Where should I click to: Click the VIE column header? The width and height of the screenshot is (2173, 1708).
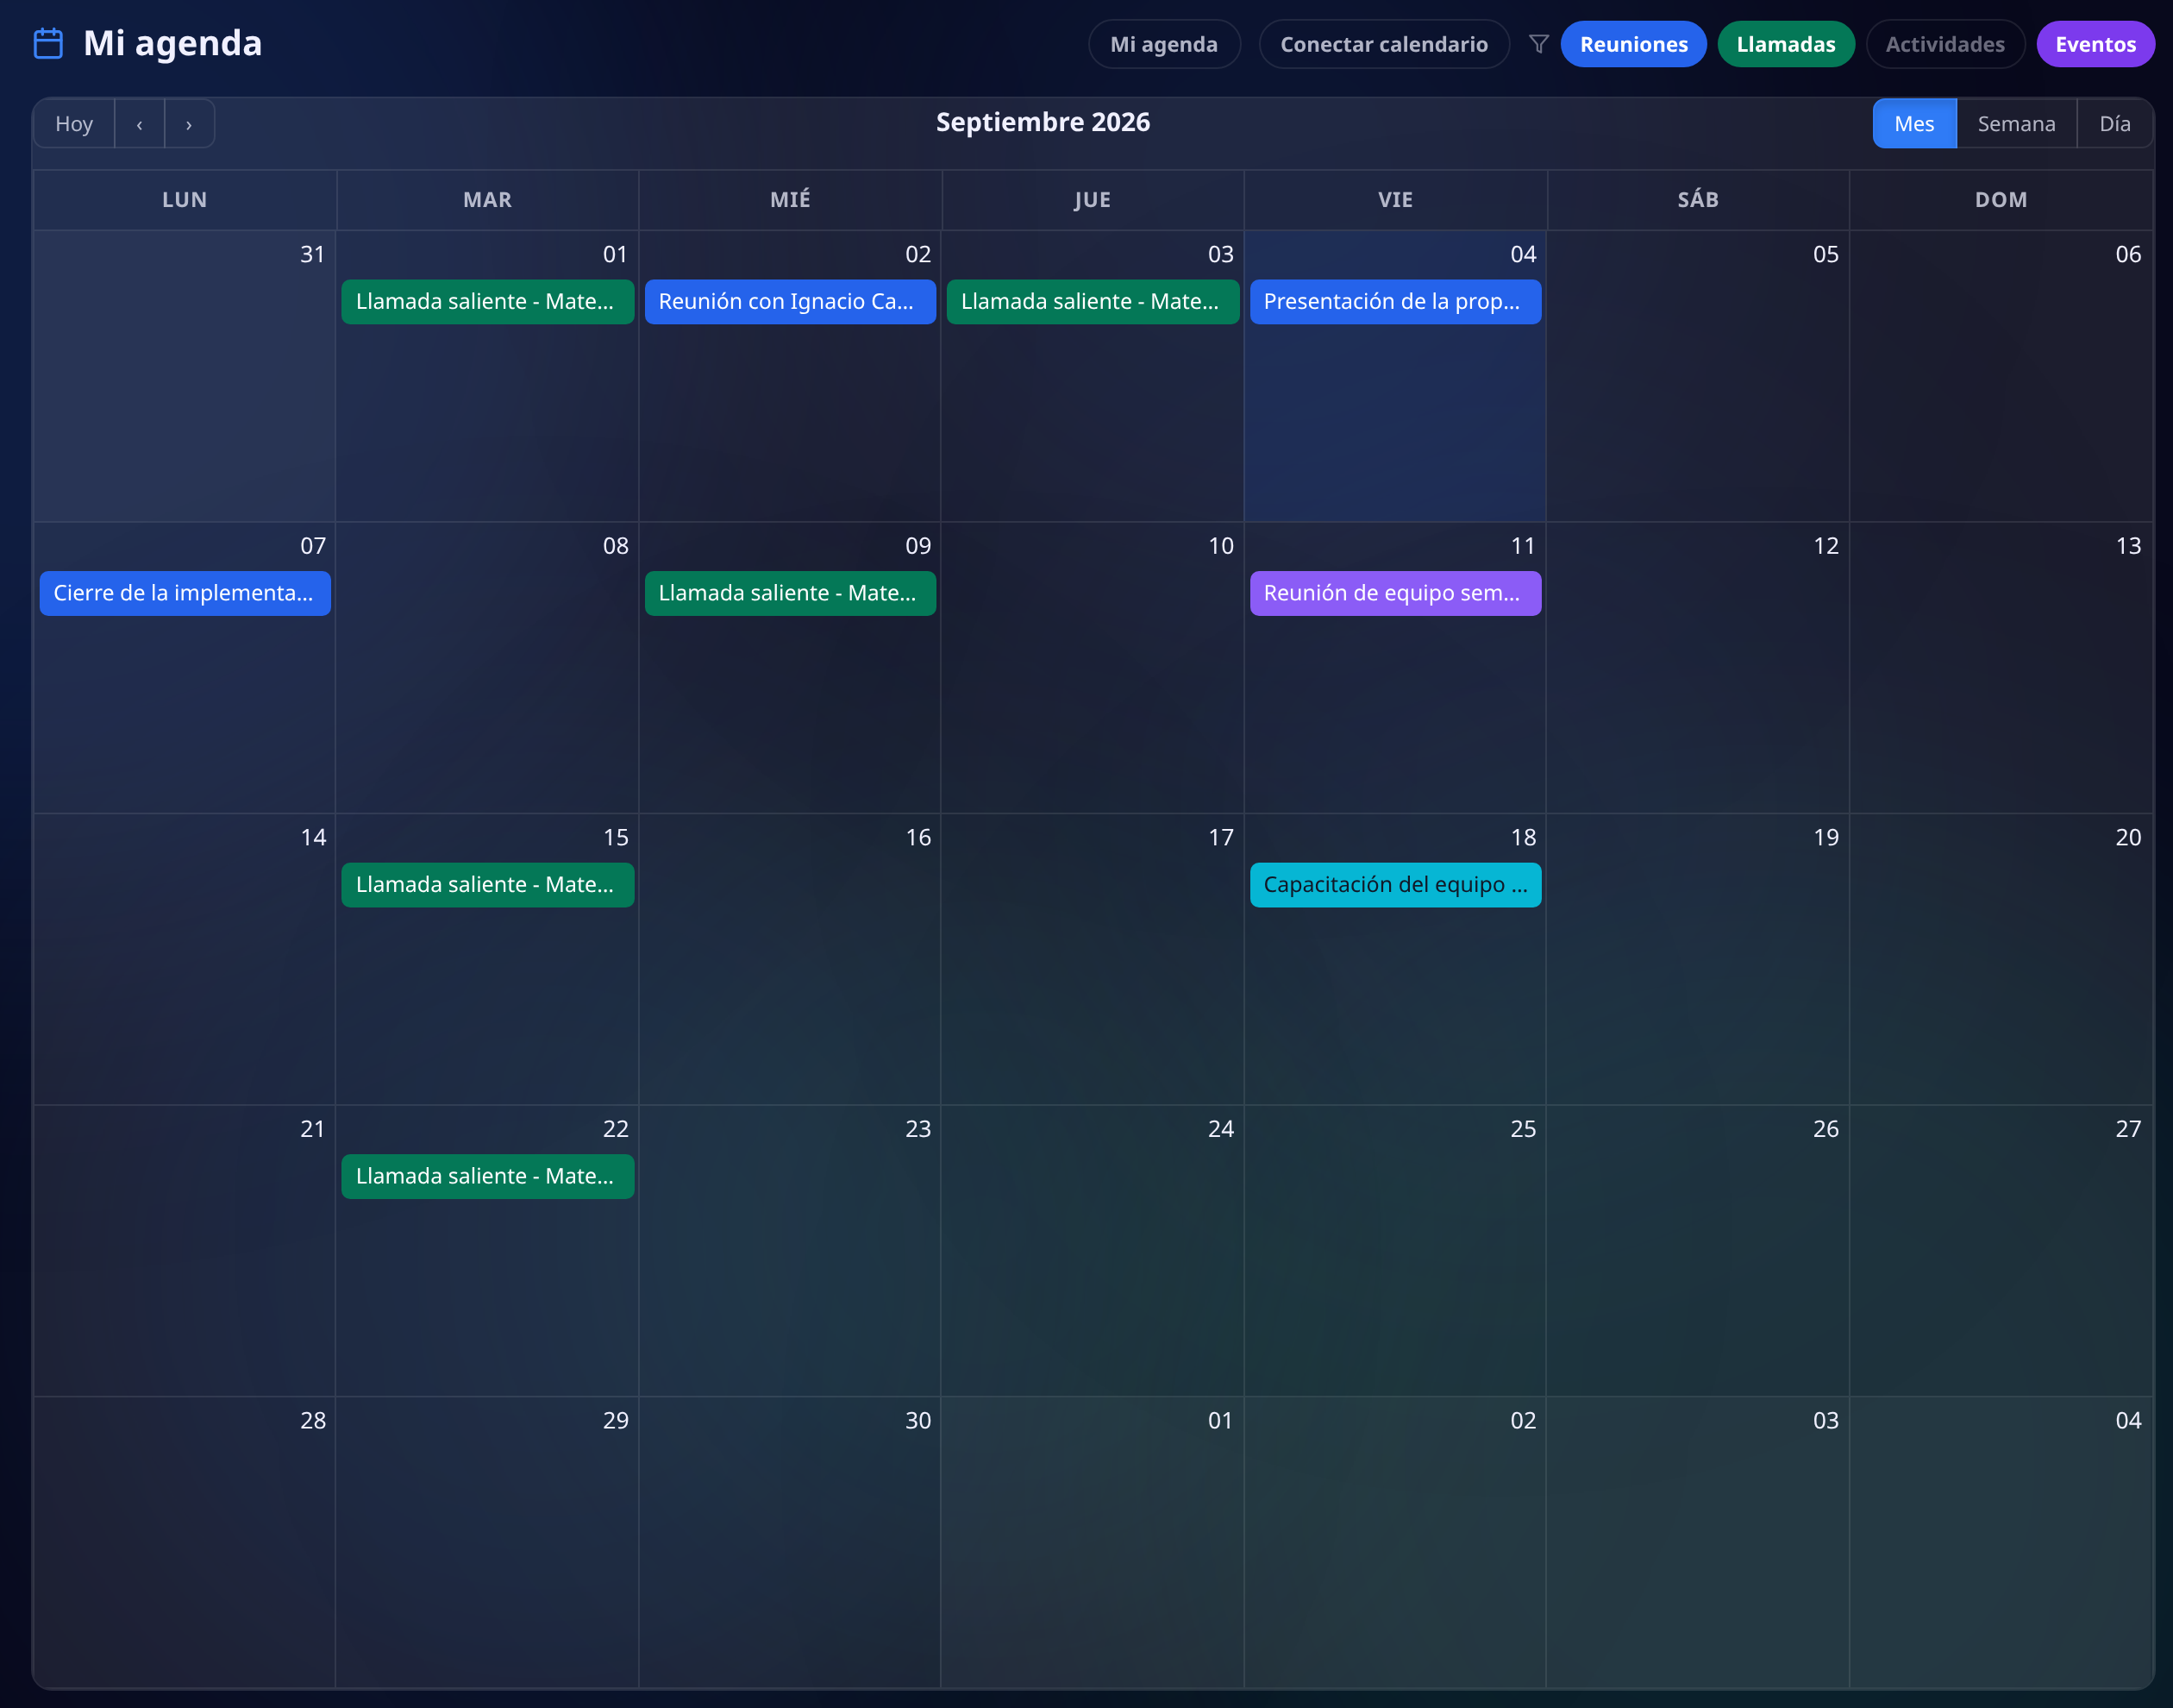tap(1395, 200)
